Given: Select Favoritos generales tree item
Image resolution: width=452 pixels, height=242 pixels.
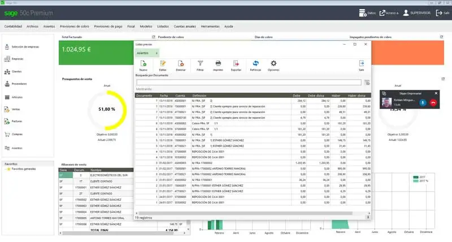Looking at the screenshot, I should coord(24,169).
